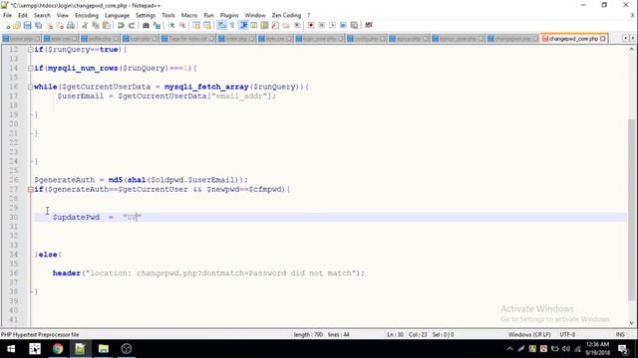Viewport: 638px width, 358px height.
Task: Collapse the fold at line 12
Action: pyautogui.click(x=30, y=50)
